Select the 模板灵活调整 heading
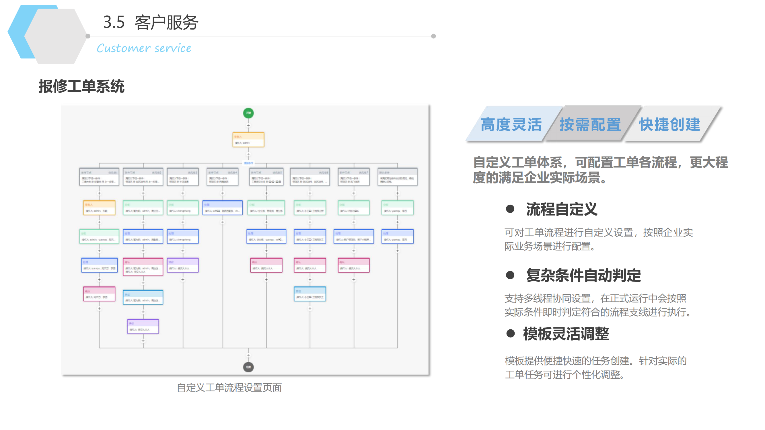The width and height of the screenshot is (765, 430). [x=566, y=334]
